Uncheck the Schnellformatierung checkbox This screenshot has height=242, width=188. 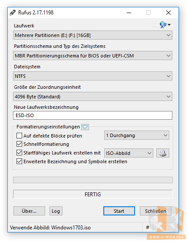point(19,144)
